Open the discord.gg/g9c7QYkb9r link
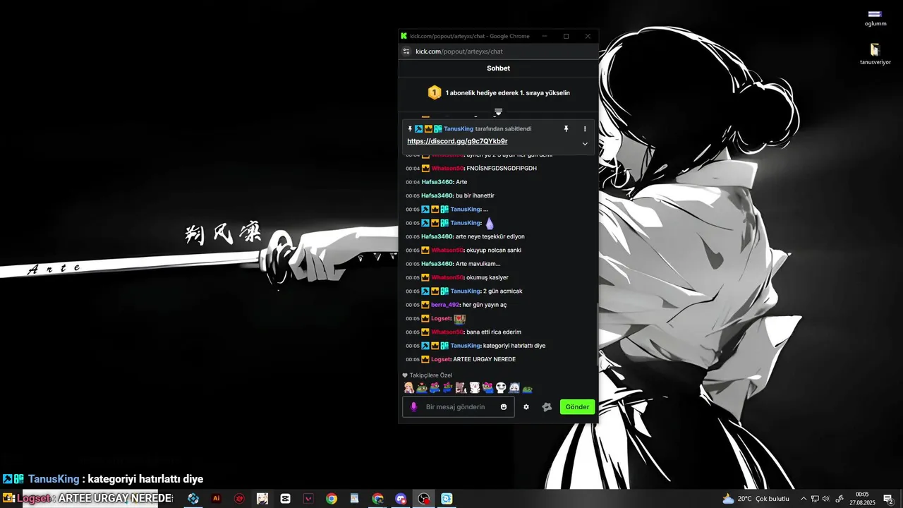The image size is (903, 508). click(457, 141)
